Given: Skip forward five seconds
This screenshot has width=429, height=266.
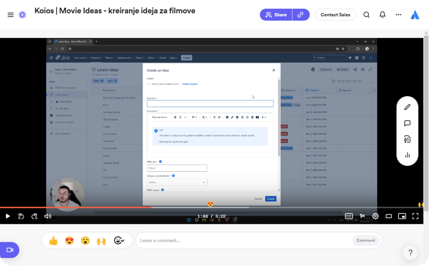Looking at the screenshot, I should 34,216.
